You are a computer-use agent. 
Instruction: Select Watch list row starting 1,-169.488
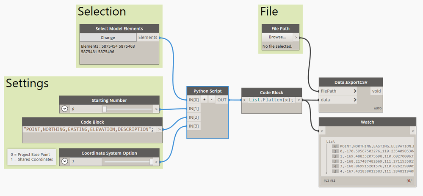point(373,156)
